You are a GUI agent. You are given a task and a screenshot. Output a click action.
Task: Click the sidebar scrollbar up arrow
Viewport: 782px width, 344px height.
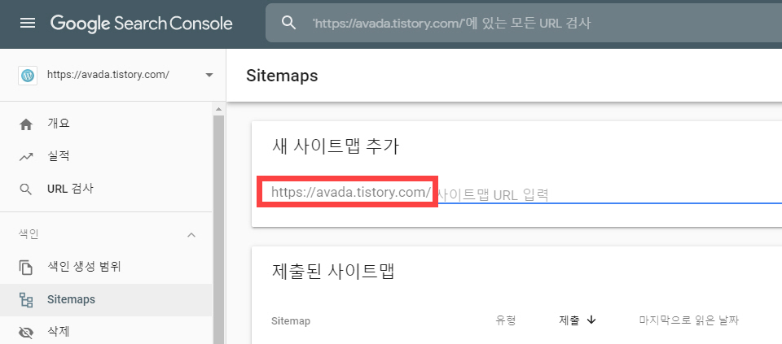tap(218, 108)
